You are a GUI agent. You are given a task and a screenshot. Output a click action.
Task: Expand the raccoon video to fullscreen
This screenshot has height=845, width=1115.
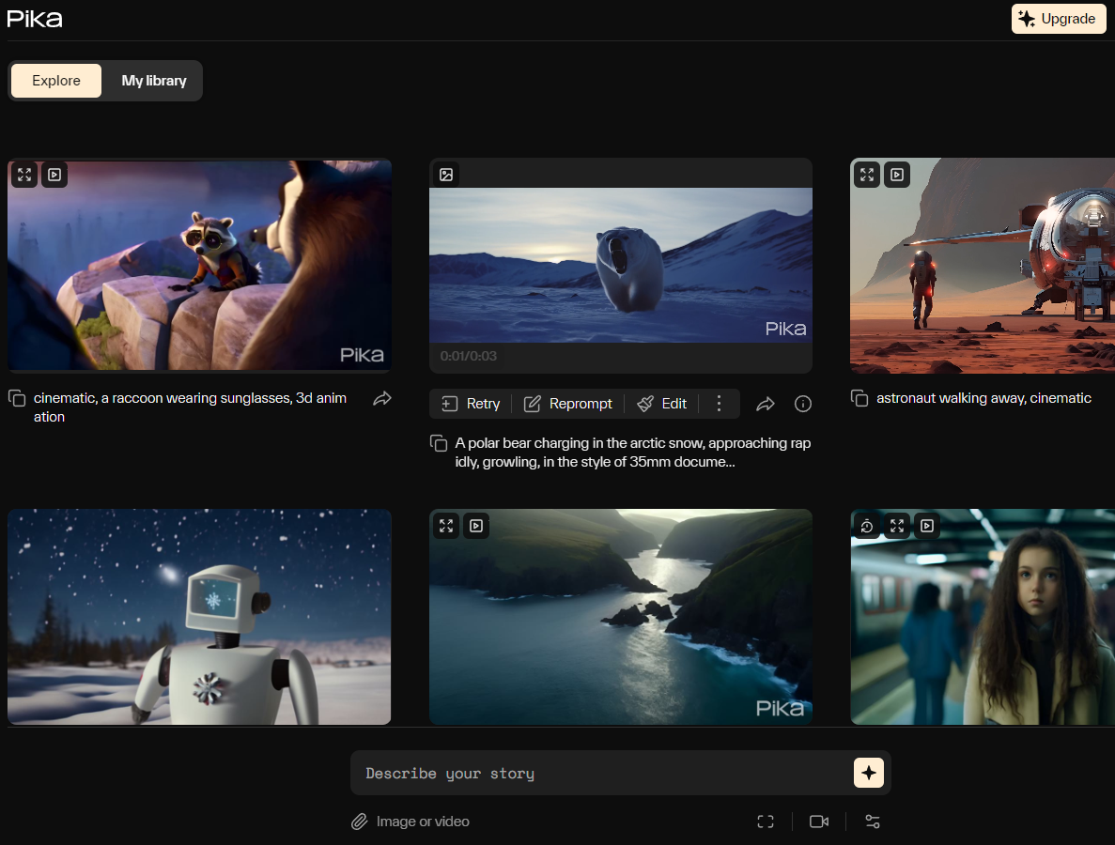(24, 175)
